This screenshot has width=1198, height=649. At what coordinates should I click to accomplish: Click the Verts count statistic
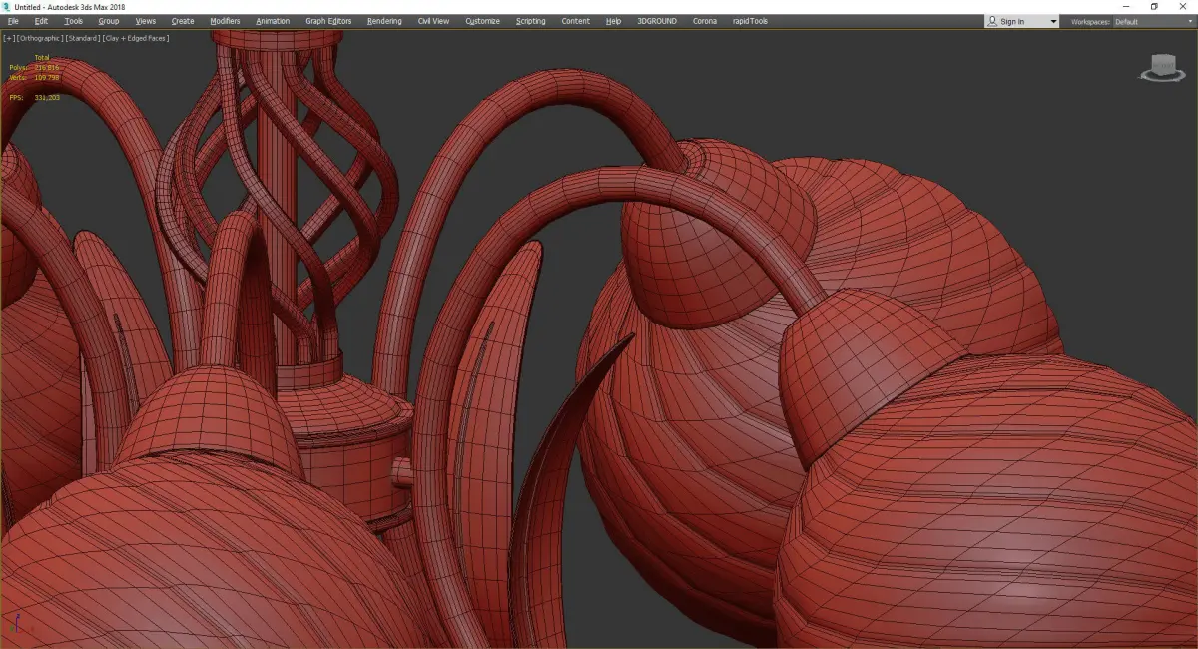click(x=34, y=77)
